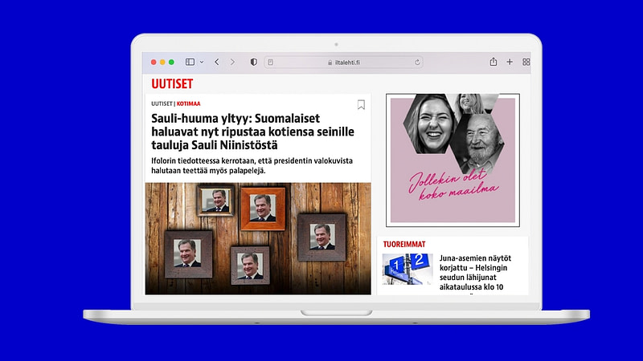Toggle the Safari sidebar icon
Viewport: 643px width, 361px height.
tap(190, 62)
